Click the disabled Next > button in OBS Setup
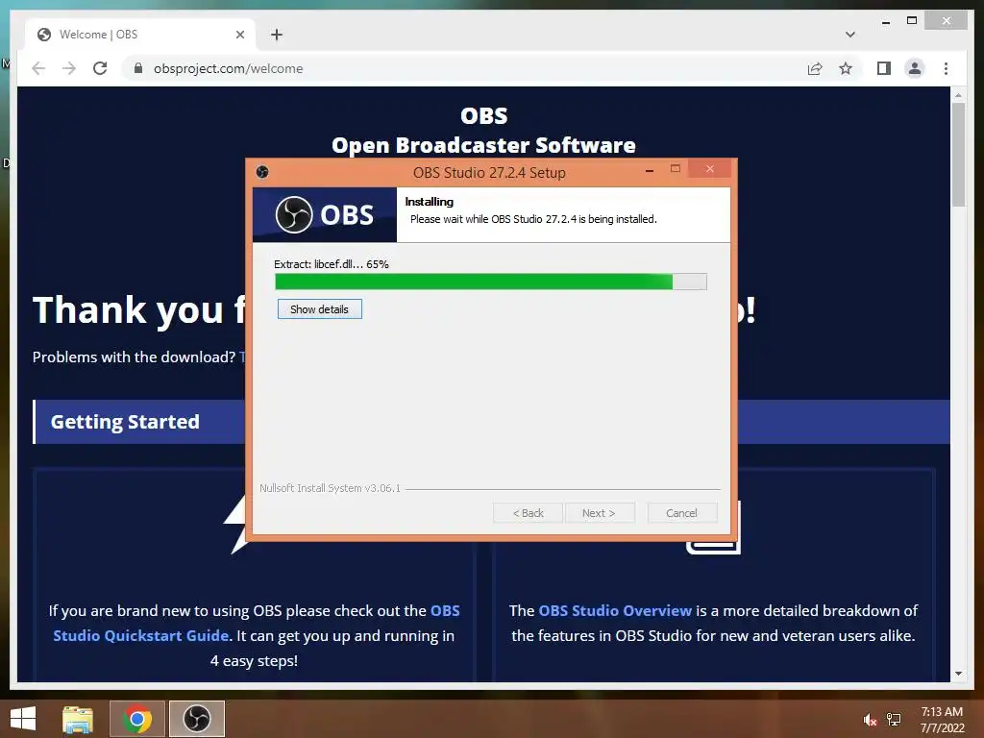Image resolution: width=984 pixels, height=738 pixels. coord(600,513)
